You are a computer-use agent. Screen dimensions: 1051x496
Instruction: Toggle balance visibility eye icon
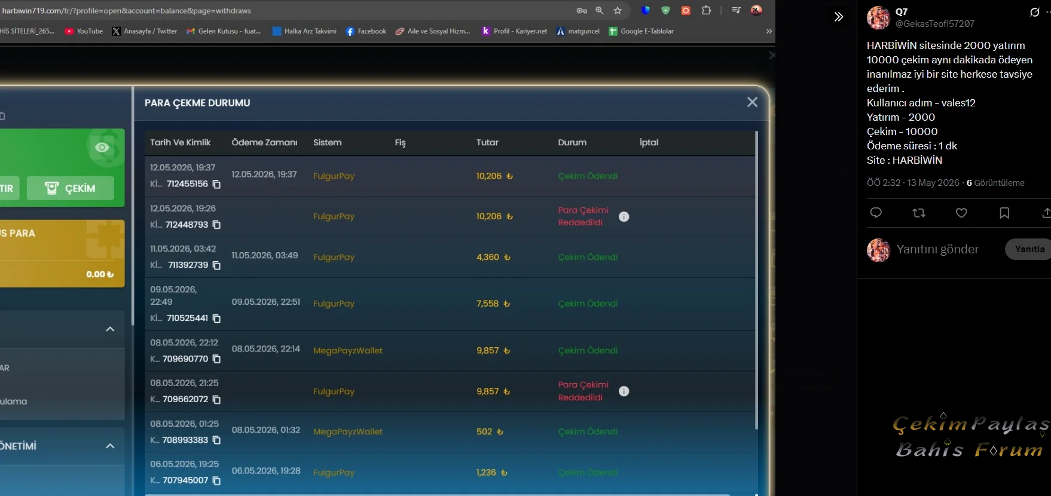click(102, 148)
